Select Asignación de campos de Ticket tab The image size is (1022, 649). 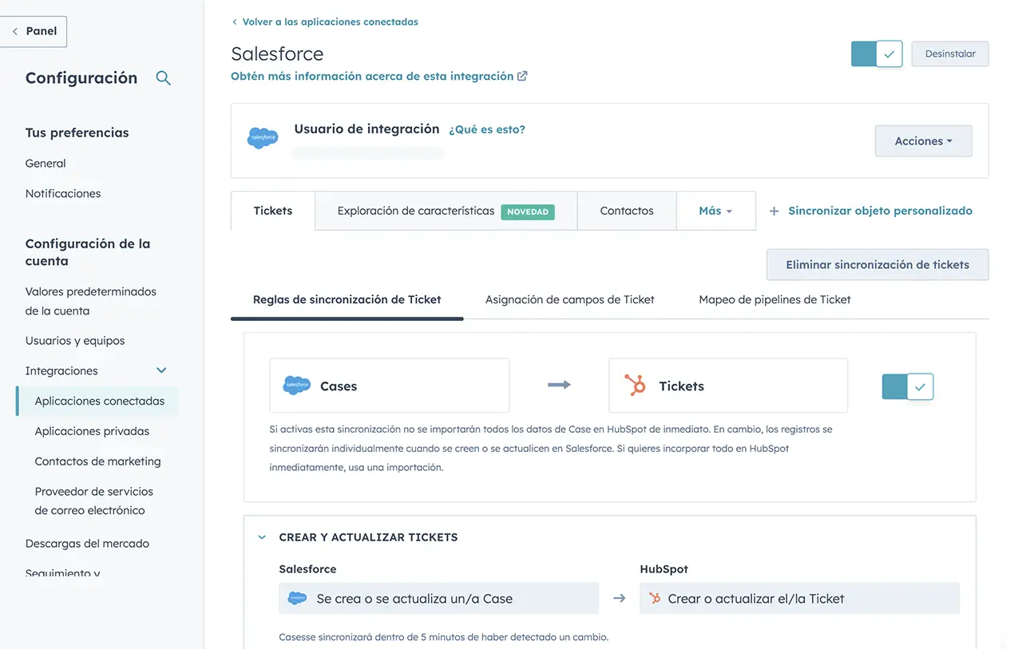point(570,299)
